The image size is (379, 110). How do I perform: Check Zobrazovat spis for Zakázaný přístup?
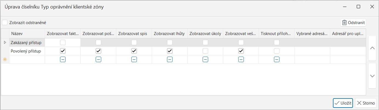pyautogui.click(x=134, y=42)
